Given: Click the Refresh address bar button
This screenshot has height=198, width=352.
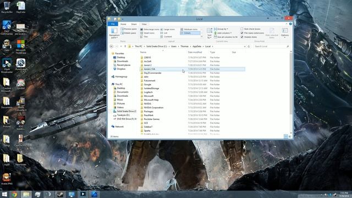Looking at the screenshot, I should click(x=249, y=46).
